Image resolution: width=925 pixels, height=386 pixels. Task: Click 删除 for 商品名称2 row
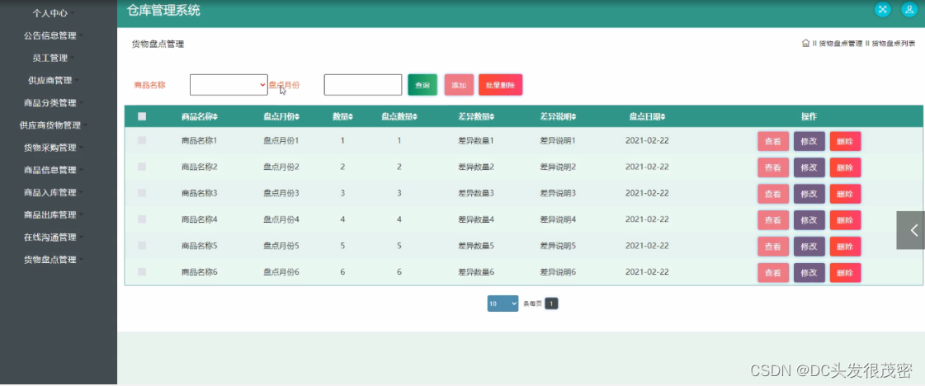(845, 167)
